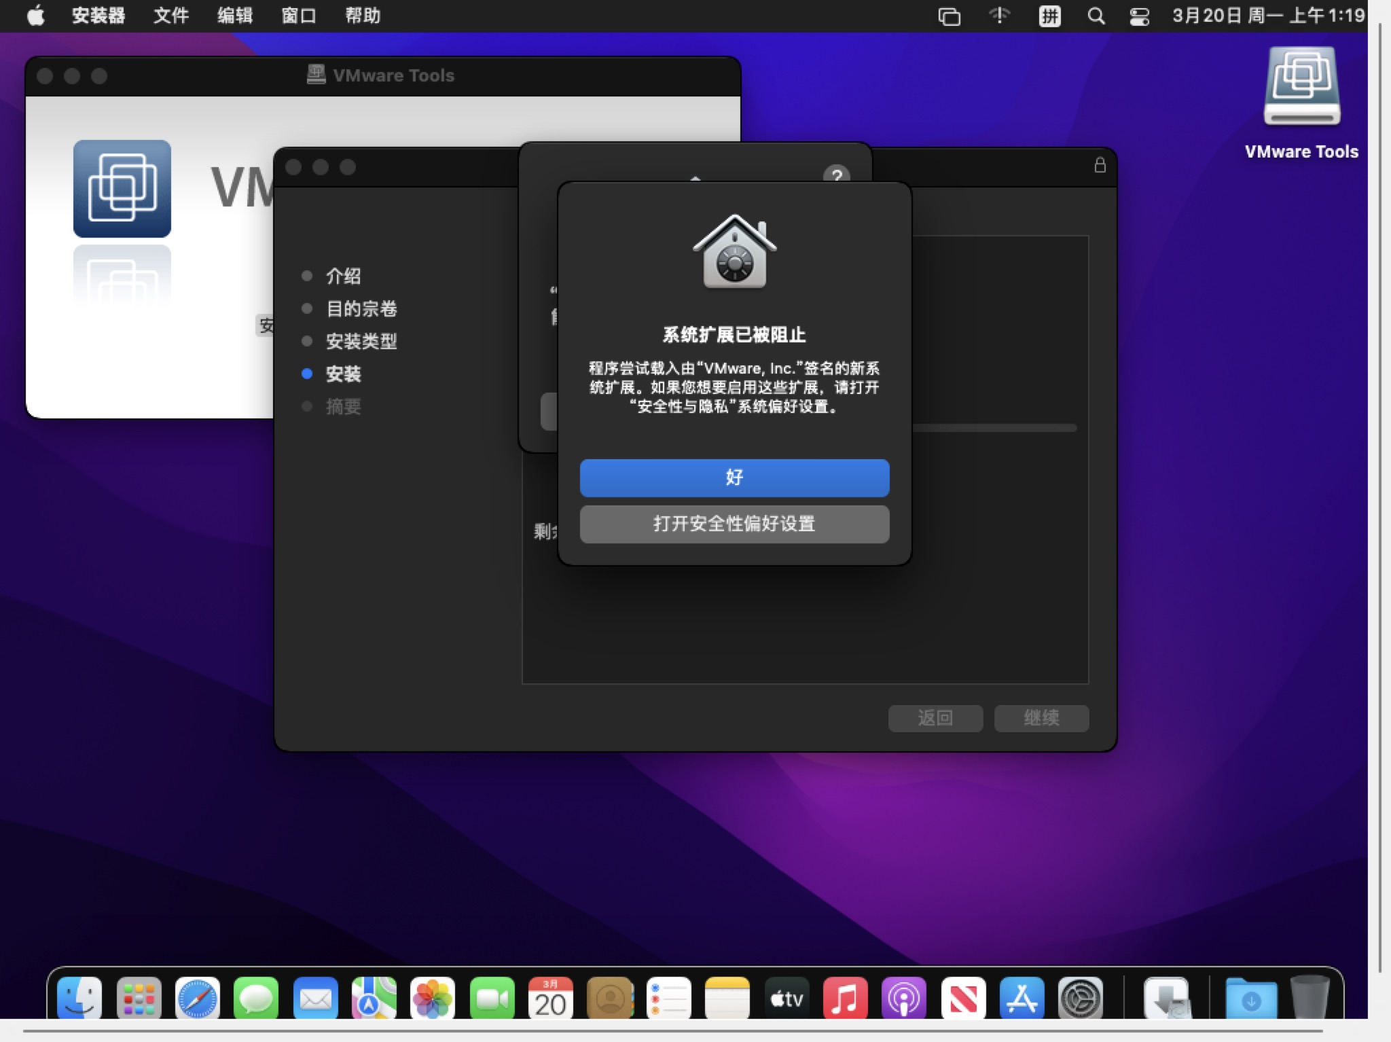Open the 窗口 menu
This screenshot has height=1042, width=1391.
pos(298,16)
